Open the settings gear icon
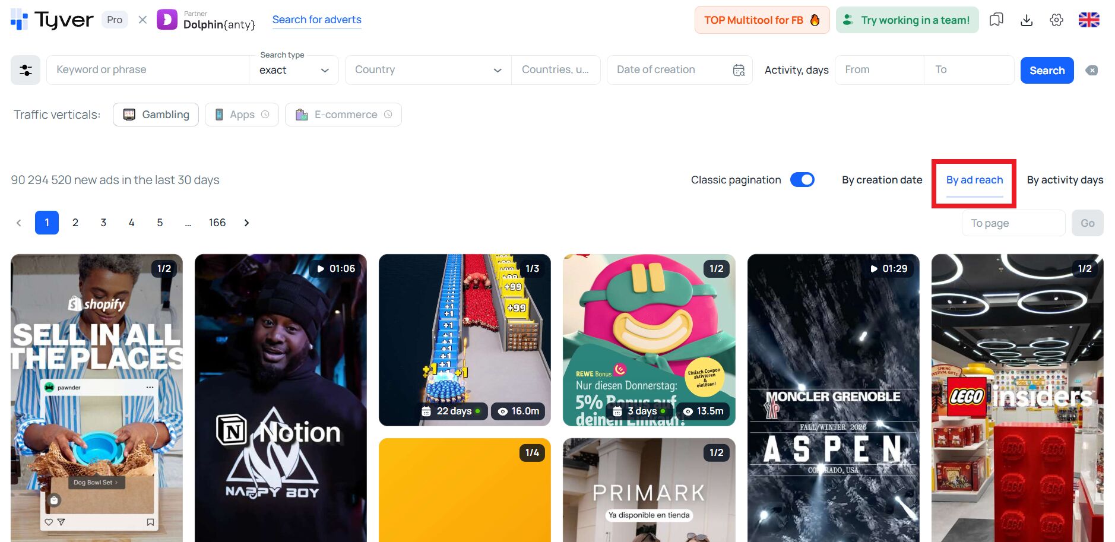This screenshot has width=1115, height=542. click(1056, 20)
